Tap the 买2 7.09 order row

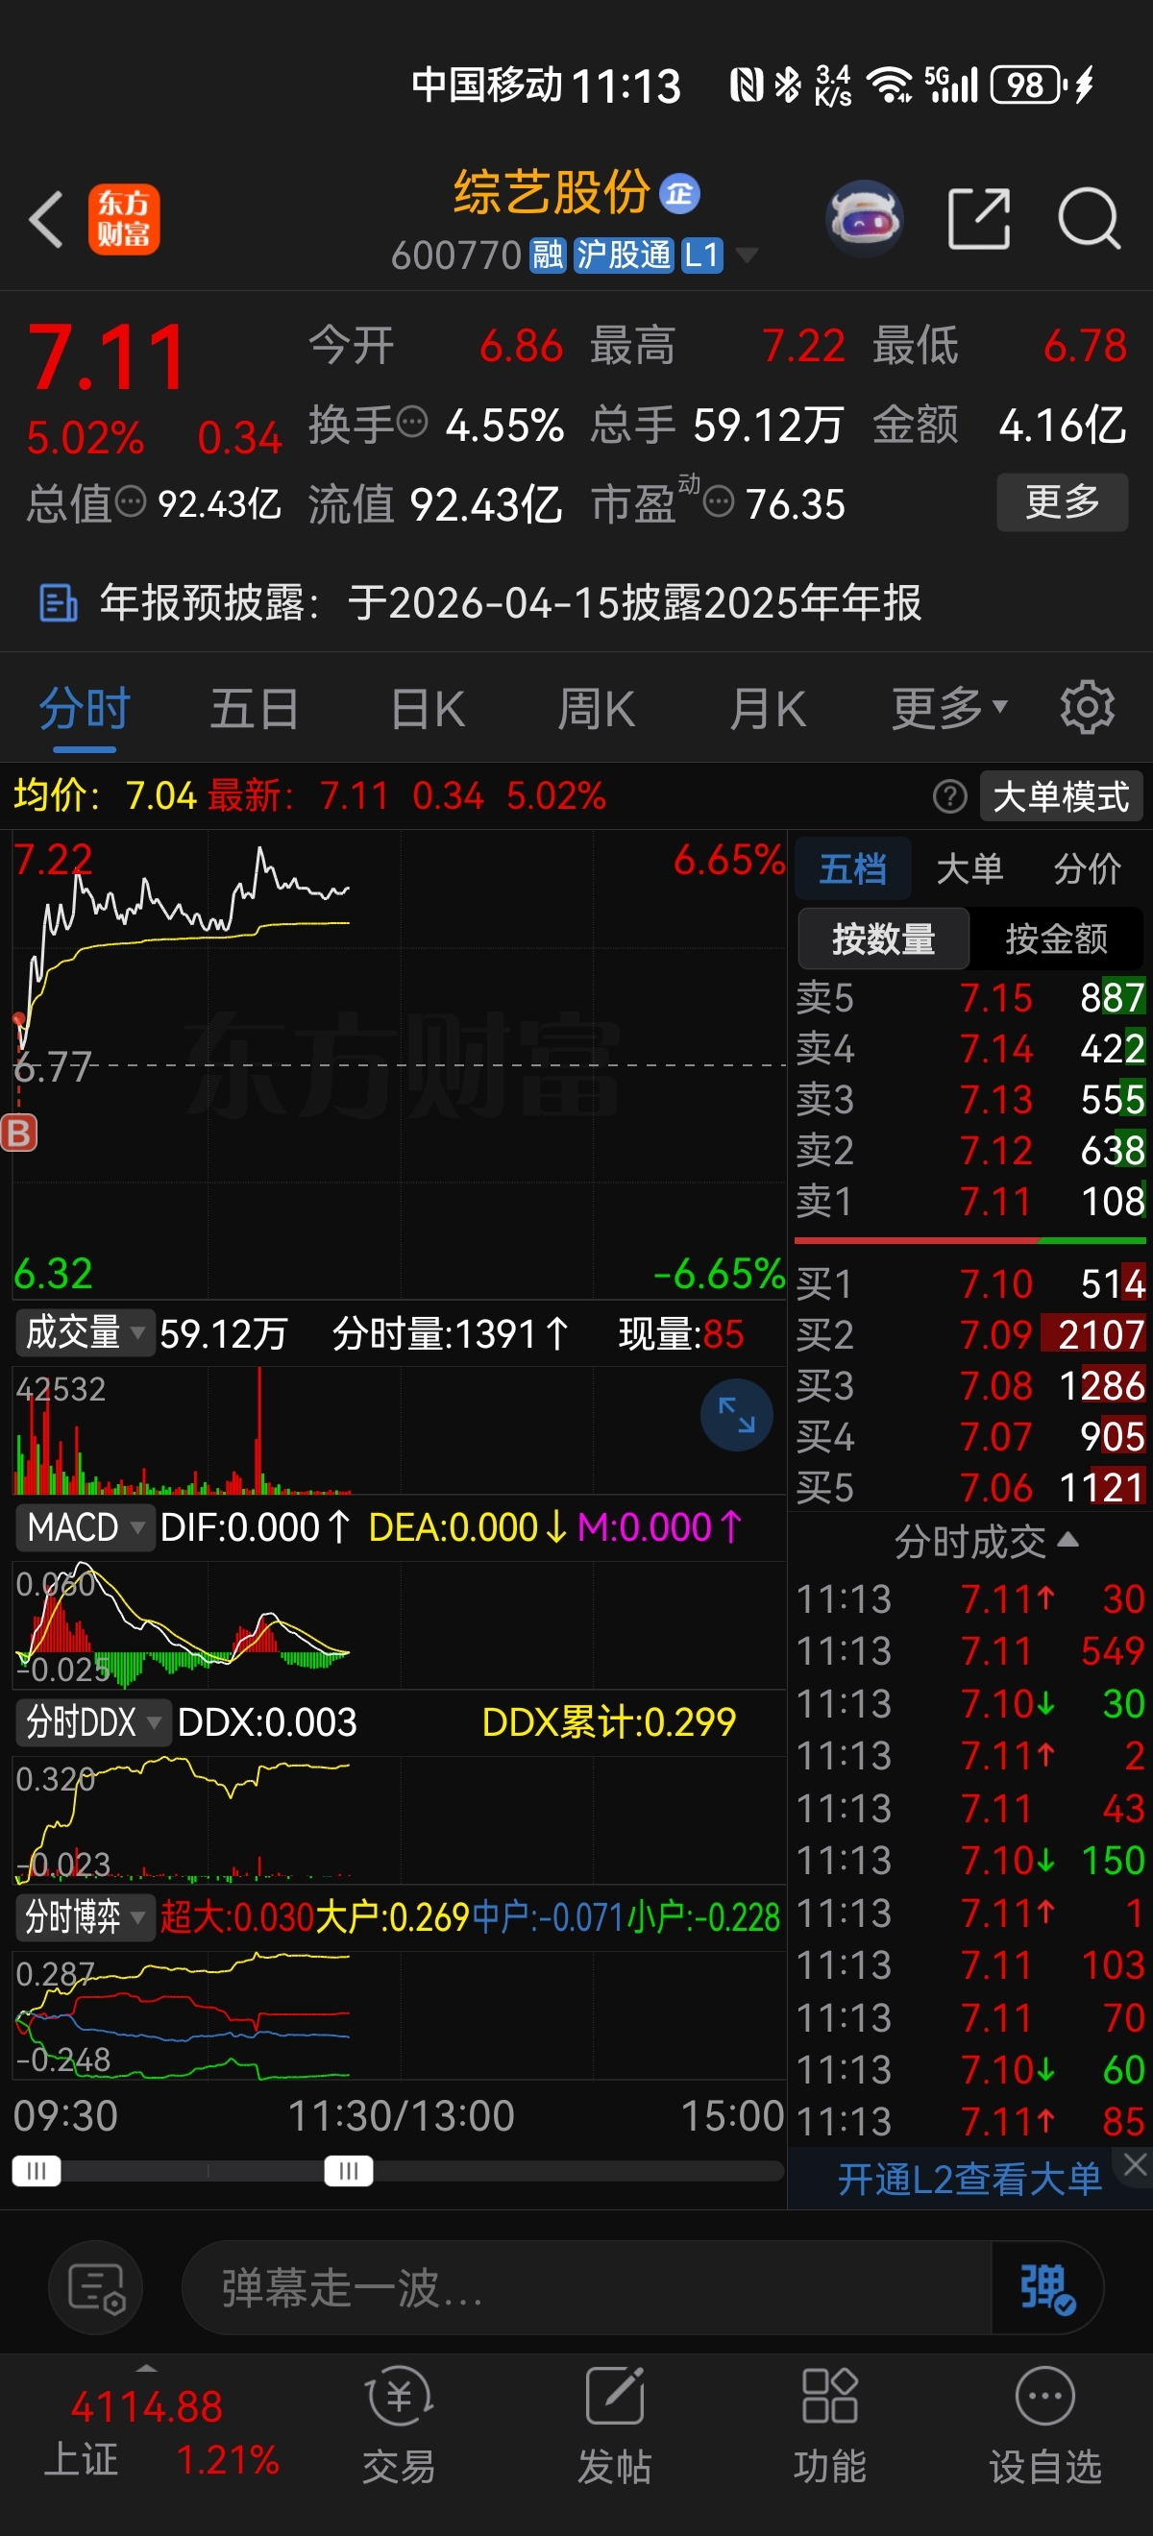point(969,1335)
